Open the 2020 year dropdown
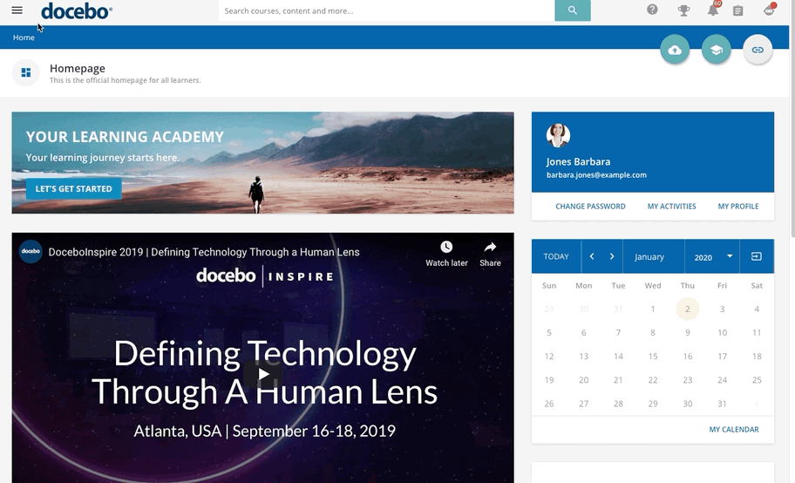The height and width of the screenshot is (483, 795). pyautogui.click(x=712, y=256)
